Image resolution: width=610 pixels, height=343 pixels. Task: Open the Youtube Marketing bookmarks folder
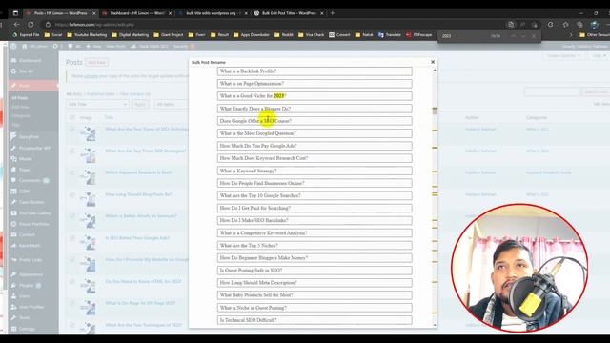87,35
